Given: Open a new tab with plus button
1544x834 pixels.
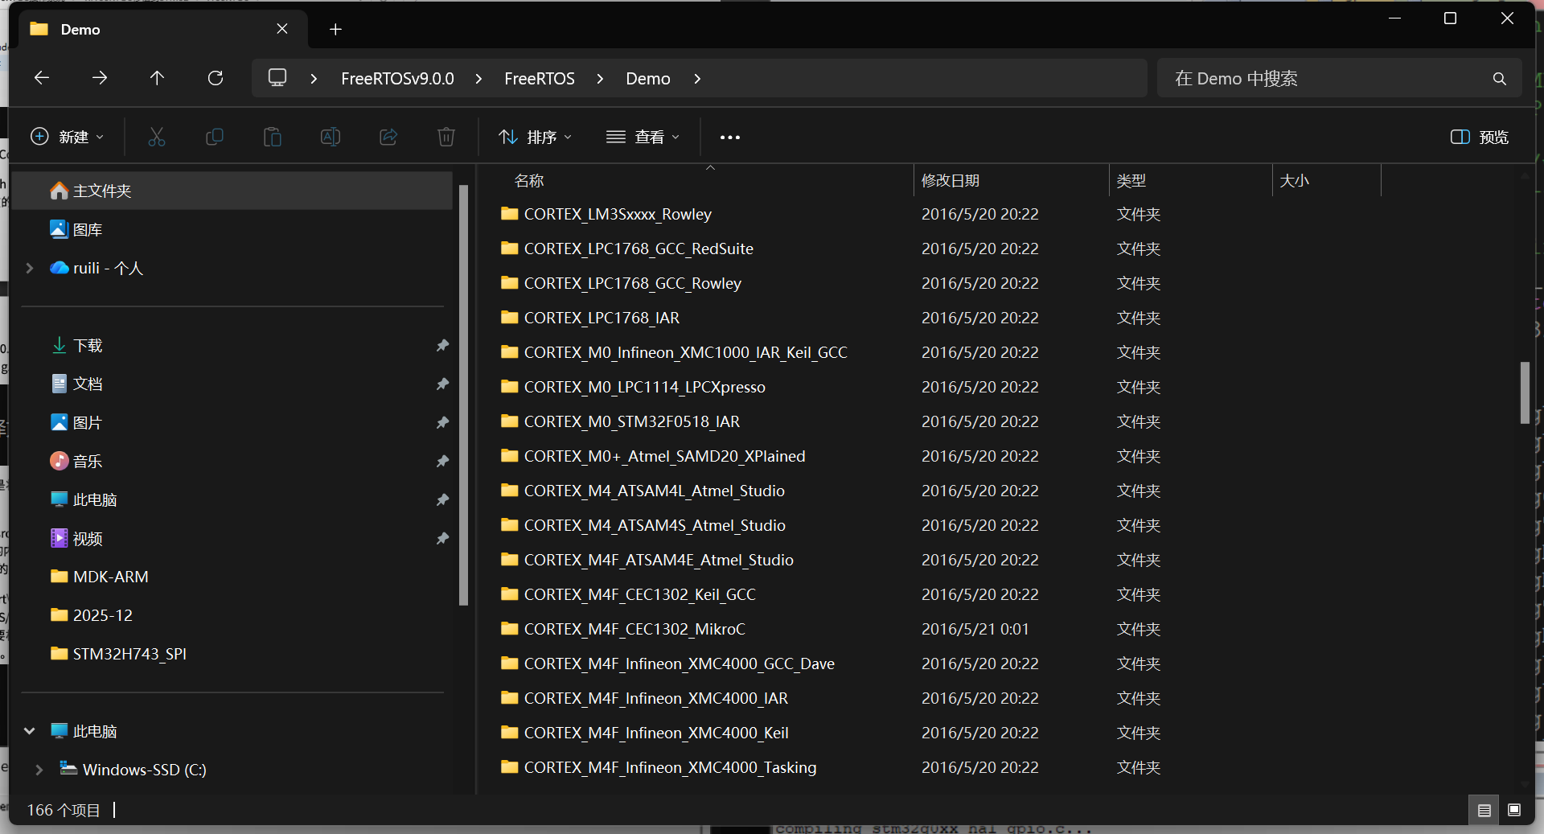Looking at the screenshot, I should pos(335,30).
